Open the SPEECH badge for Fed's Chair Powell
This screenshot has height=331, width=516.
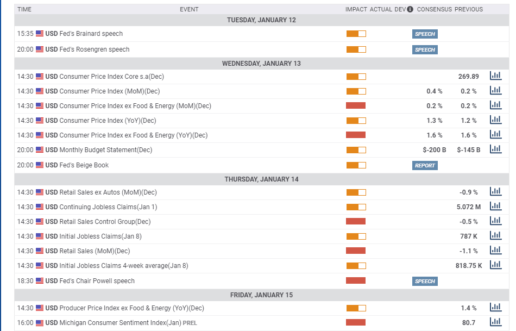425,281
